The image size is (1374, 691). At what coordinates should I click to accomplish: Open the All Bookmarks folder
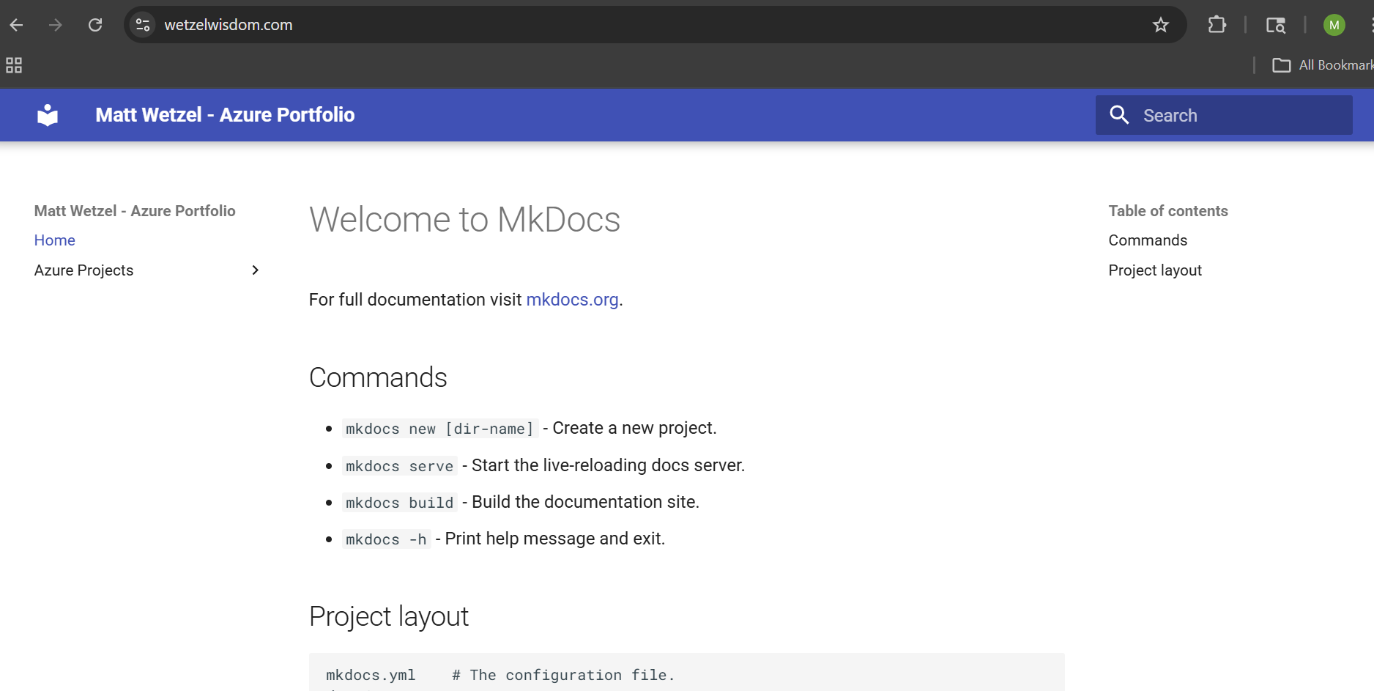click(1322, 65)
